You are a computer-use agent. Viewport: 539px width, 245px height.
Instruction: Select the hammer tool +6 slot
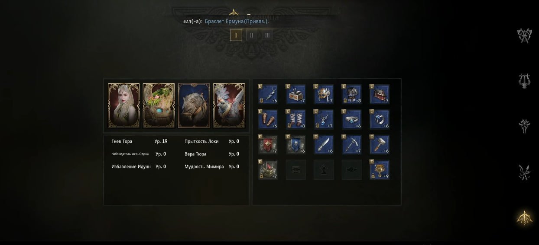click(380, 144)
